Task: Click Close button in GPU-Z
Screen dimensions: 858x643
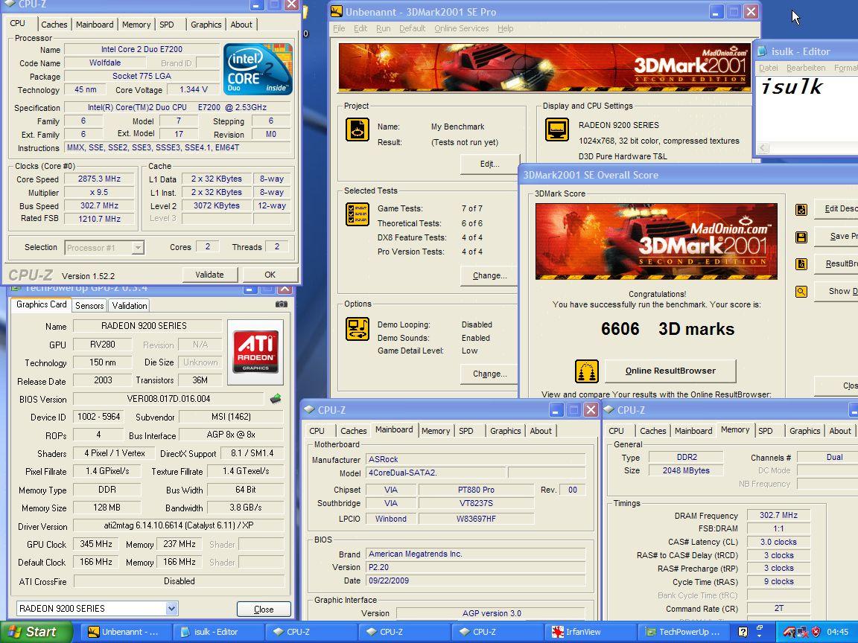Action: 264,609
